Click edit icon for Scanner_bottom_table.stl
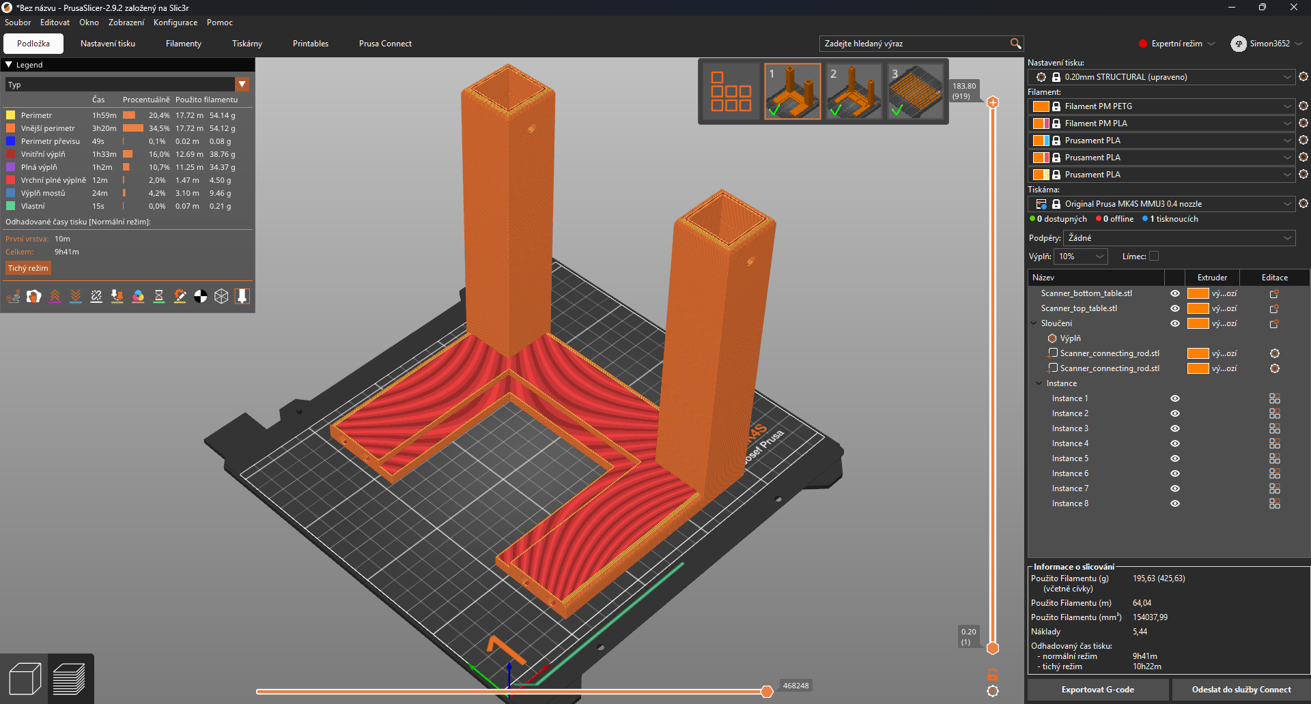This screenshot has width=1311, height=704. (1274, 293)
